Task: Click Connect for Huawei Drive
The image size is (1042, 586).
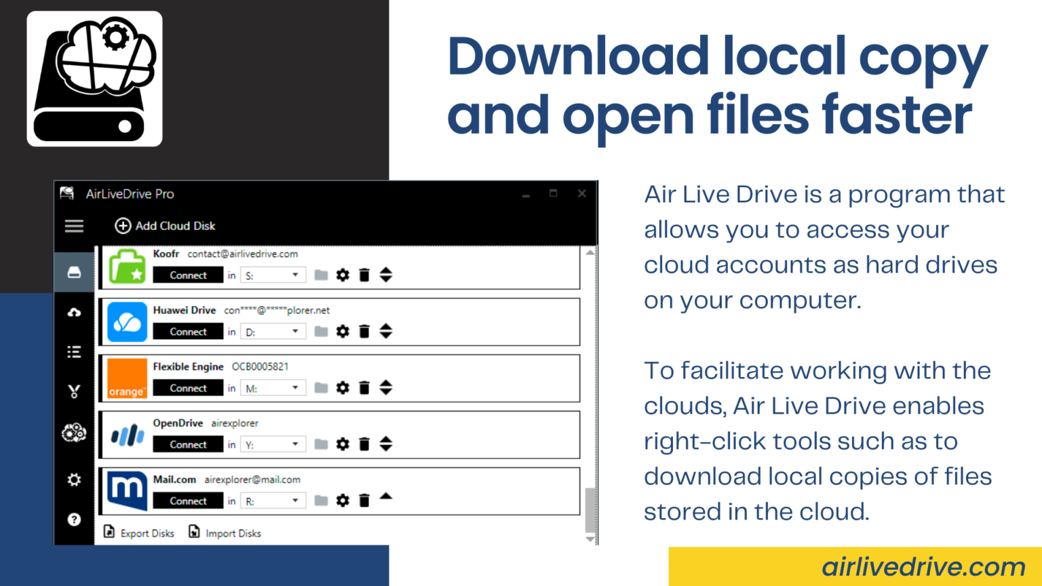Action: coord(187,331)
